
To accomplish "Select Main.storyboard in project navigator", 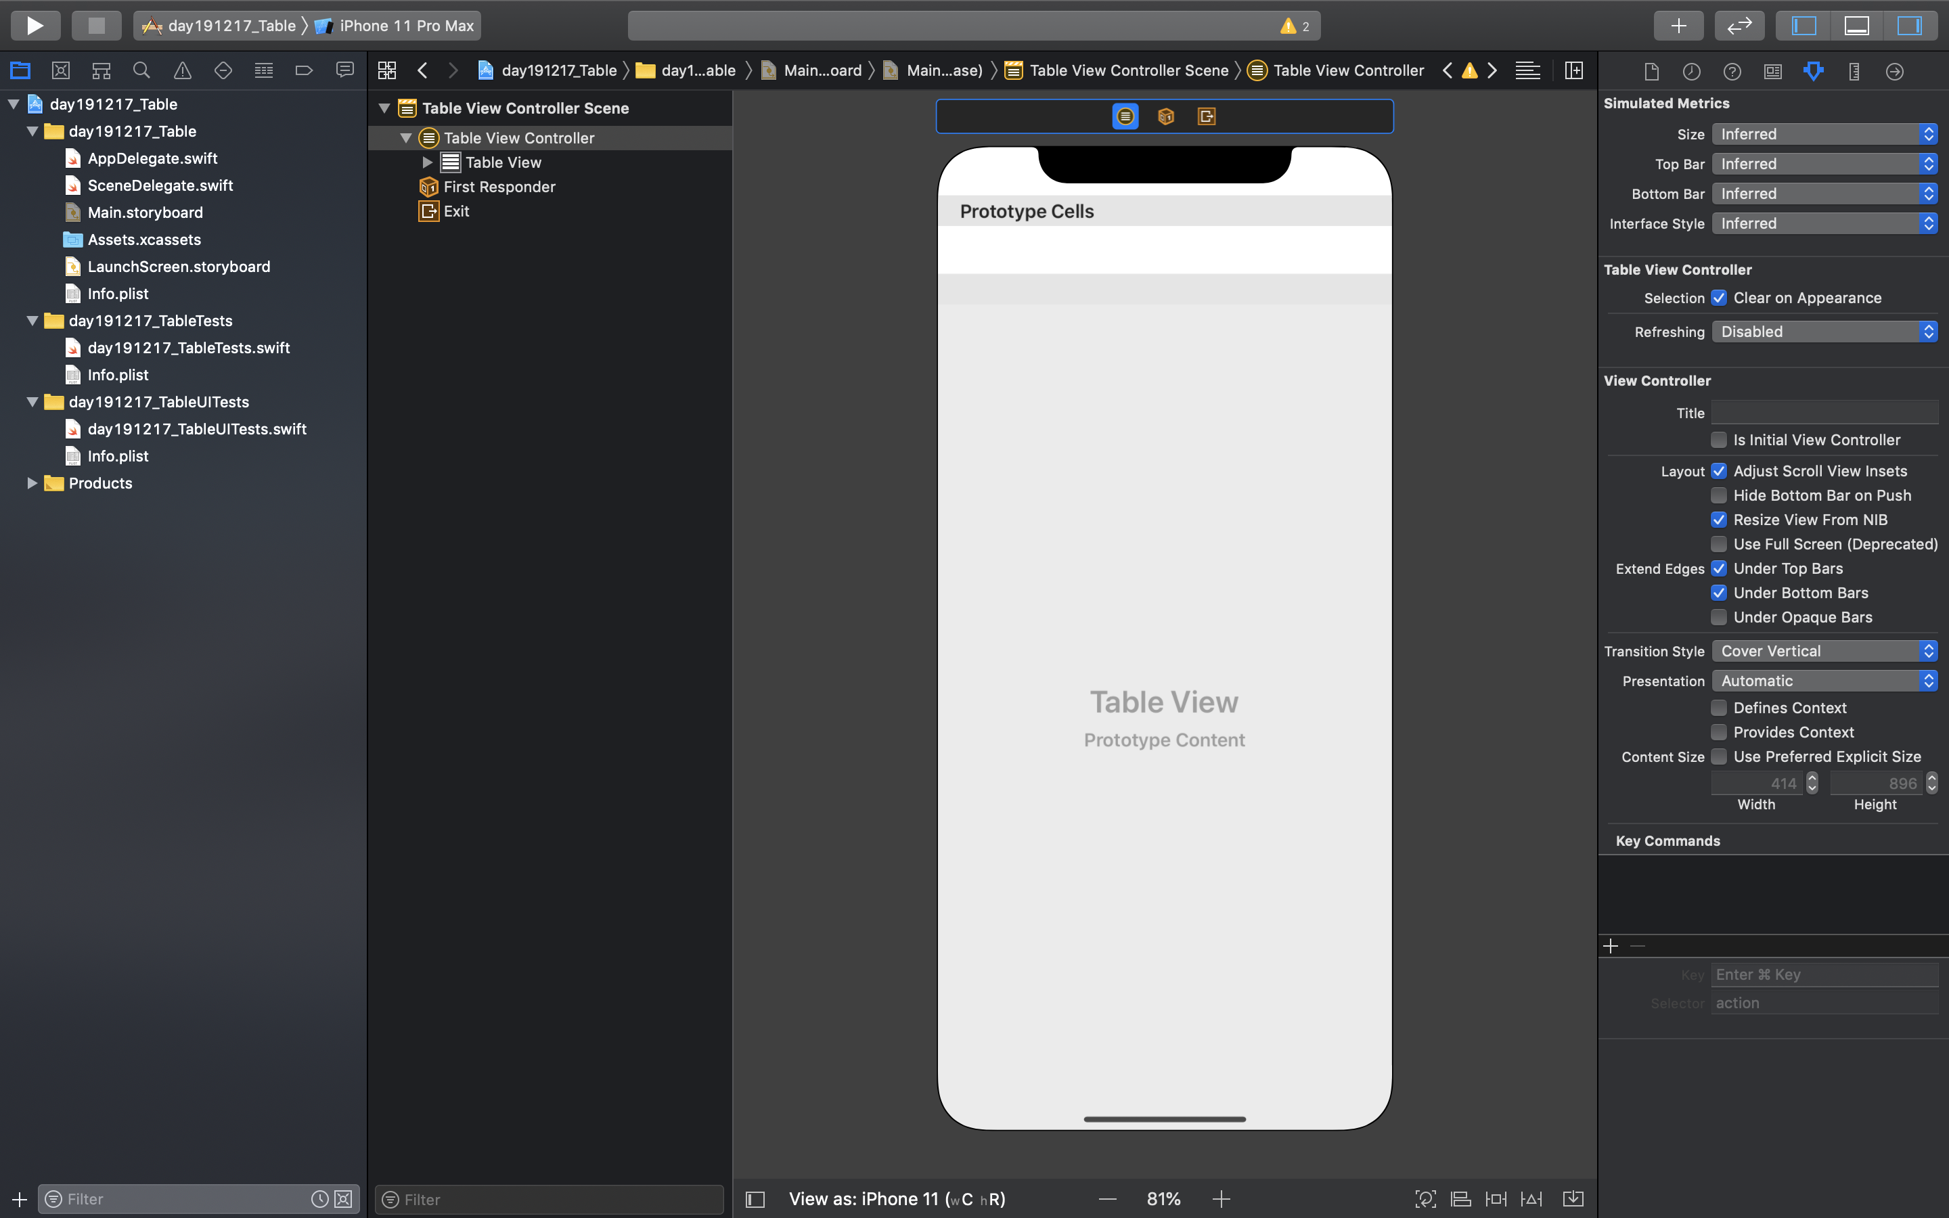I will point(145,212).
